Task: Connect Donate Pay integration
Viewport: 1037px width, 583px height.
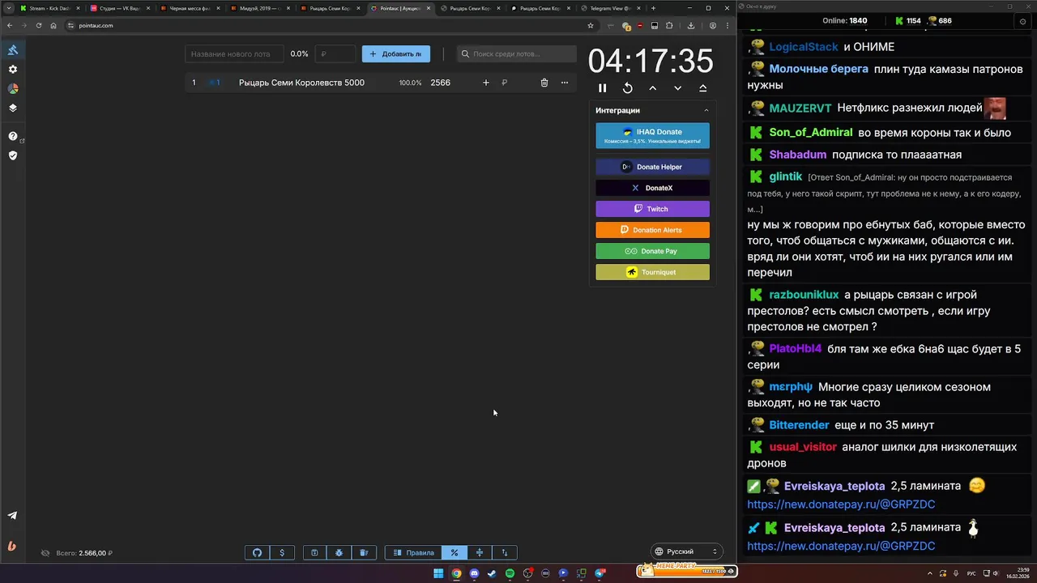Action: point(652,251)
